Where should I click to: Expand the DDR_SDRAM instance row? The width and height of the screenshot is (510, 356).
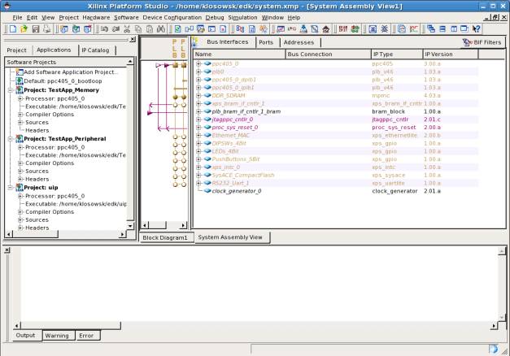pyautogui.click(x=198, y=95)
